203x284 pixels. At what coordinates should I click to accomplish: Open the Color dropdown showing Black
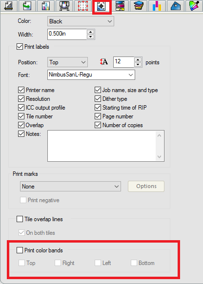[x=81, y=21]
